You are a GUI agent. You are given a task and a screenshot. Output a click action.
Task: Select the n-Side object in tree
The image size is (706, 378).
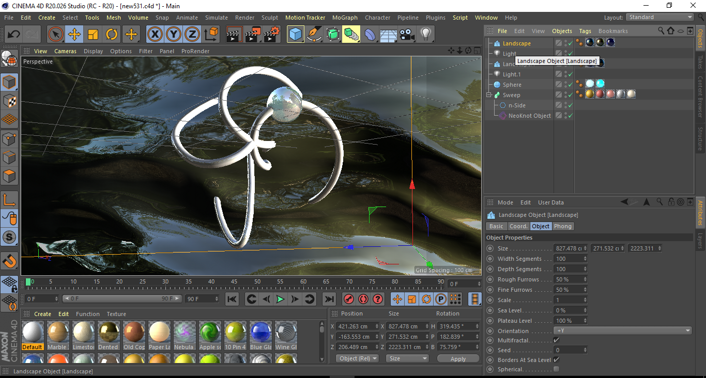click(517, 105)
